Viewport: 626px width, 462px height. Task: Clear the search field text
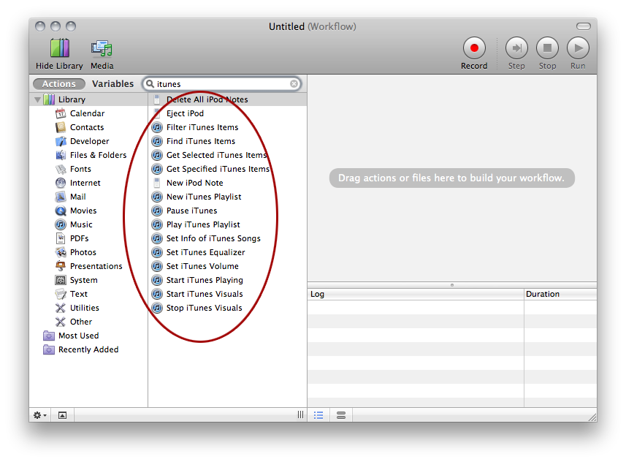pyautogui.click(x=294, y=84)
